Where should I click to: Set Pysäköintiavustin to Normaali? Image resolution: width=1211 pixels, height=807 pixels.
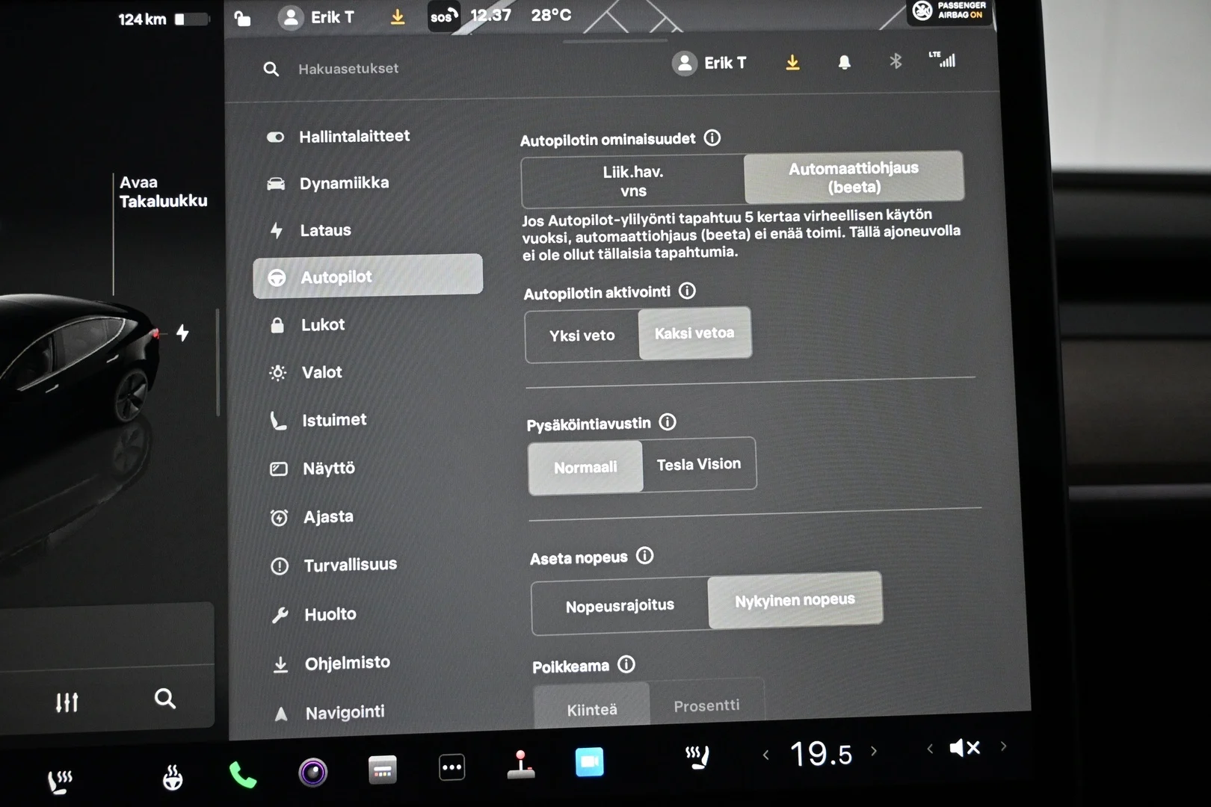click(x=585, y=467)
